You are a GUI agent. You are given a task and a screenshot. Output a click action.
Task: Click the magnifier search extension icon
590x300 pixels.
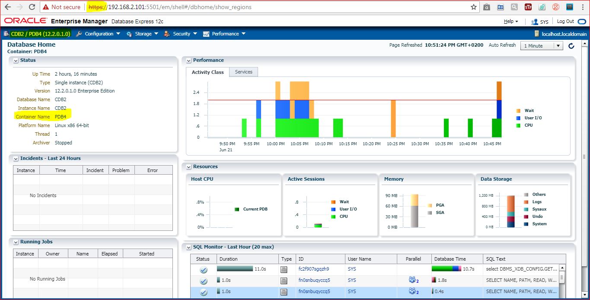tap(514, 7)
